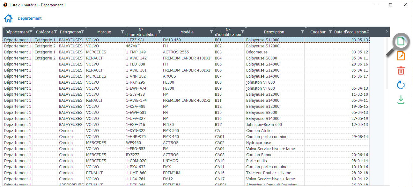This screenshot has height=187, width=413.
Task: Create a new record with the green document icon
Action: [x=401, y=41]
